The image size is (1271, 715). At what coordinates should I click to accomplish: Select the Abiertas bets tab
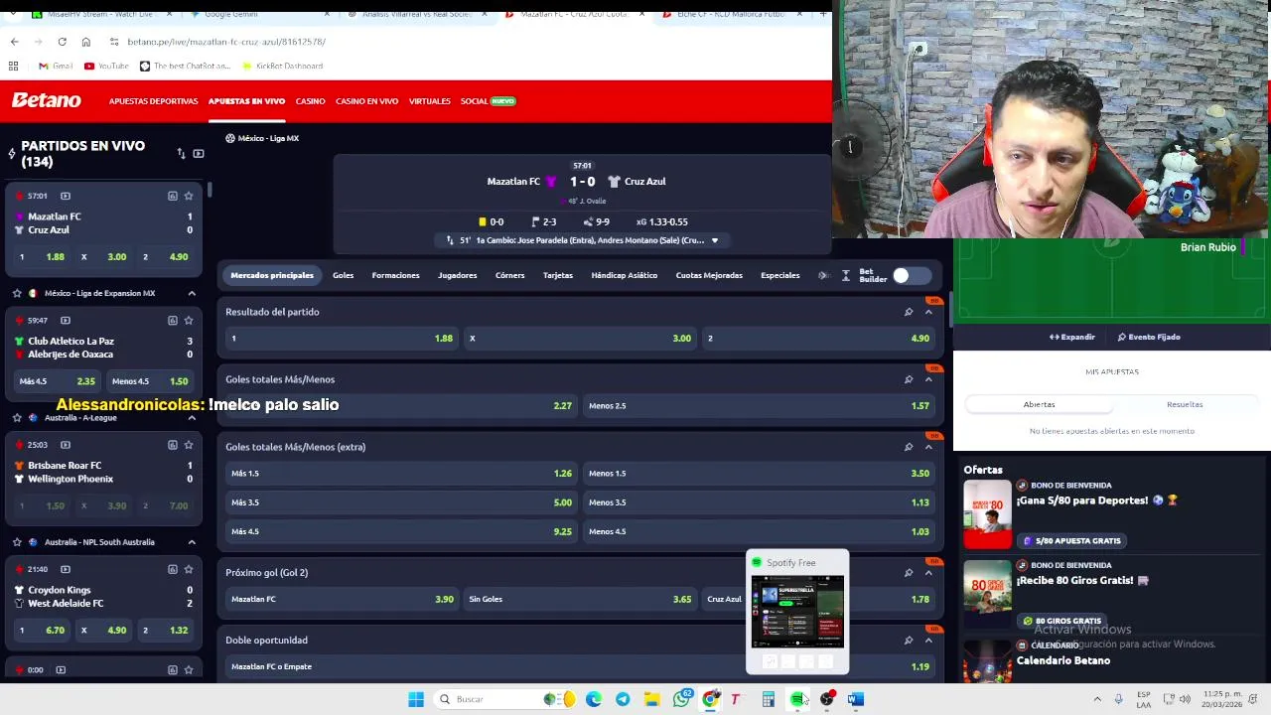(x=1039, y=404)
